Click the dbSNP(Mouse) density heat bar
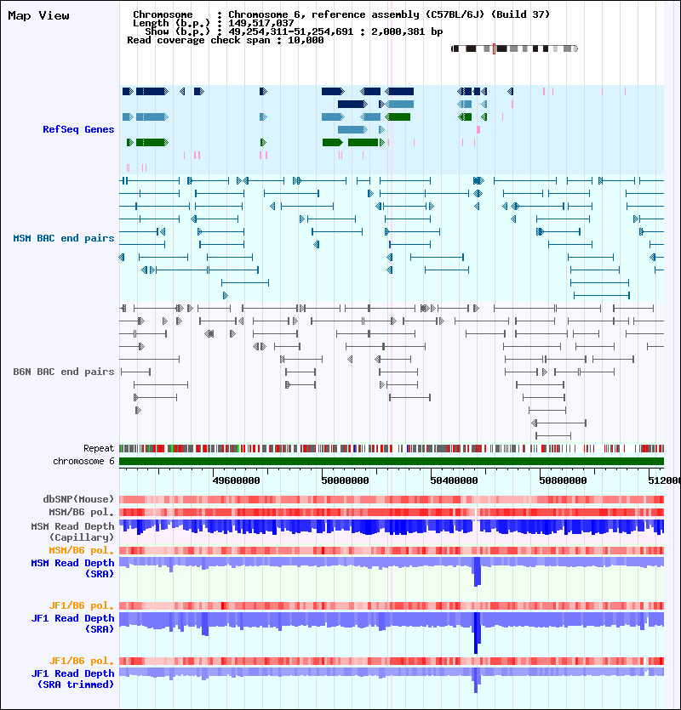Screen dimensions: 681x710 point(392,499)
